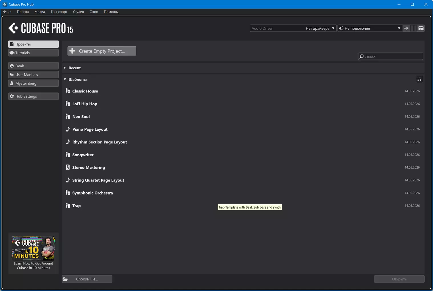Open the Файл menu

click(x=7, y=12)
